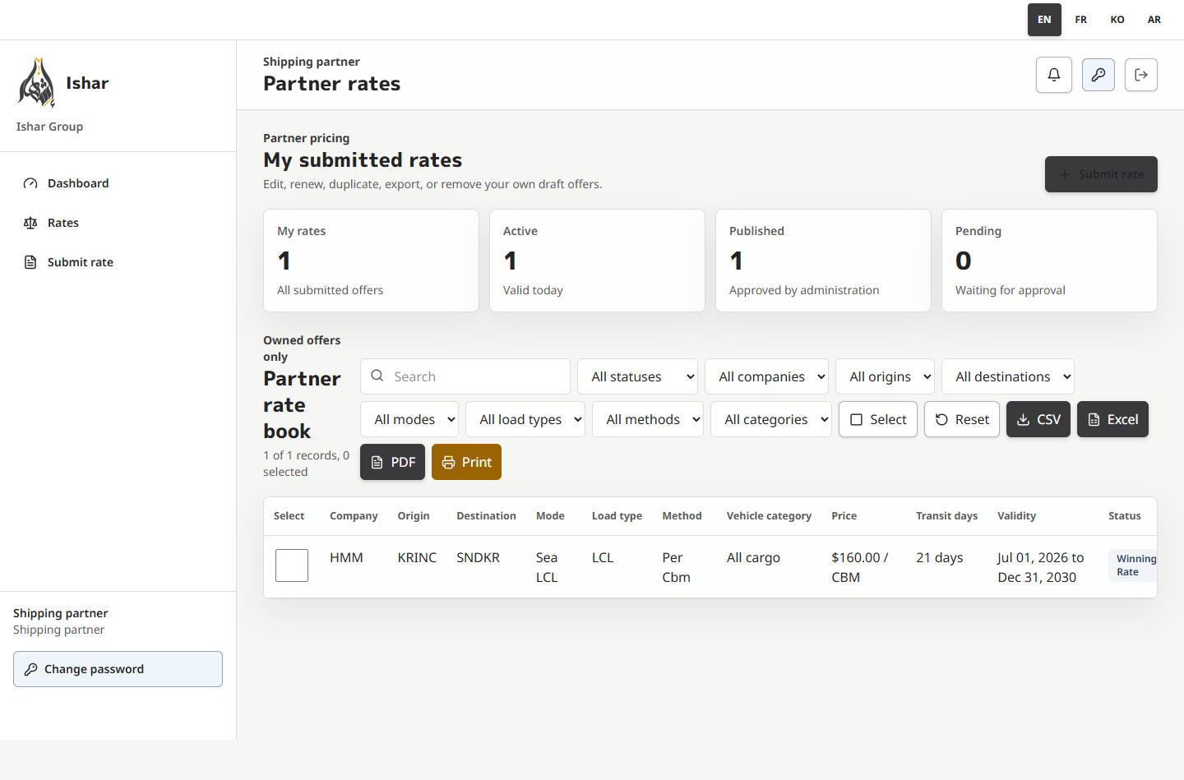Click the My rates summary card
This screenshot has width=1184, height=780.
coord(371,261)
